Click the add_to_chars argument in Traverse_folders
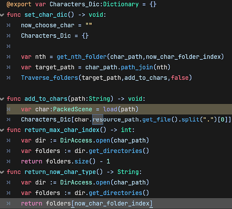This screenshot has width=232, height=209. [146, 78]
